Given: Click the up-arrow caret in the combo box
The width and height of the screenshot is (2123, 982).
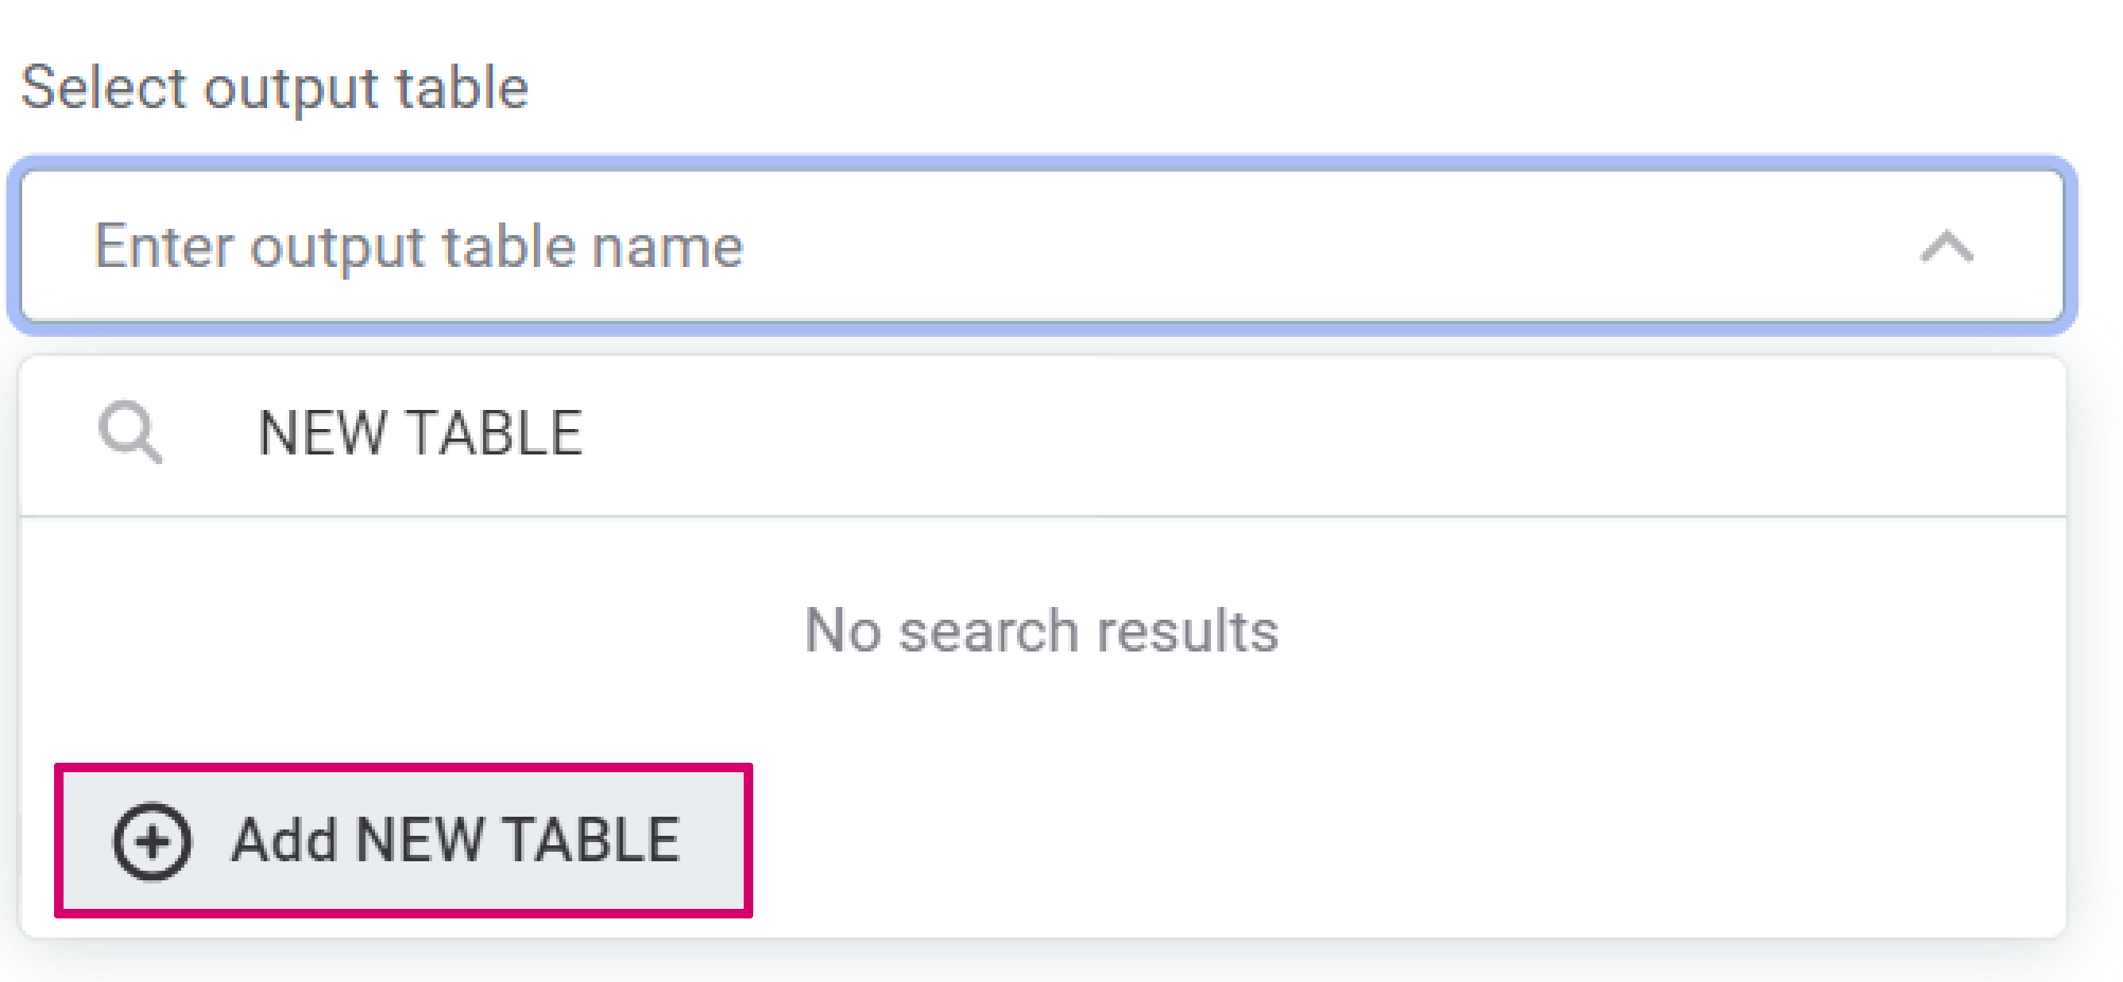Looking at the screenshot, I should pyautogui.click(x=1947, y=246).
